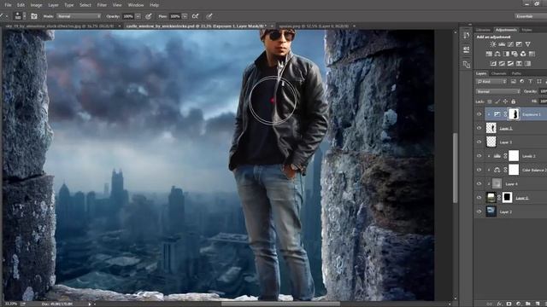547x307 pixels.
Task: Toggle lock transparent pixels
Action: tap(490, 101)
